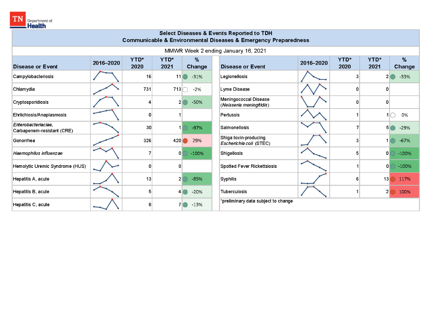Click the green dot for Hepatitis A, acute

[185, 179]
